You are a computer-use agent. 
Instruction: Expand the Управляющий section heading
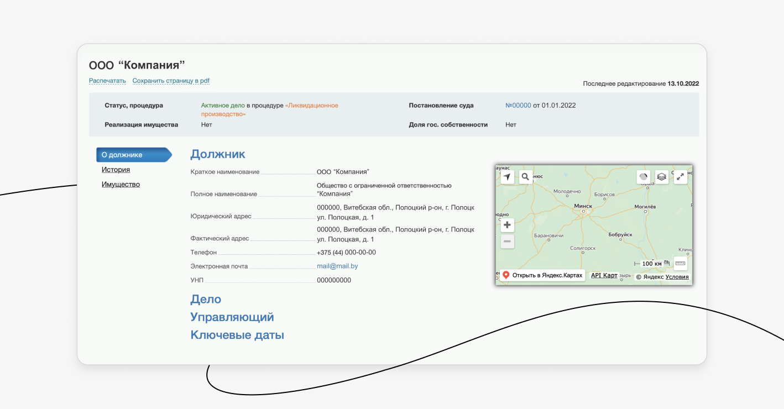tap(232, 317)
